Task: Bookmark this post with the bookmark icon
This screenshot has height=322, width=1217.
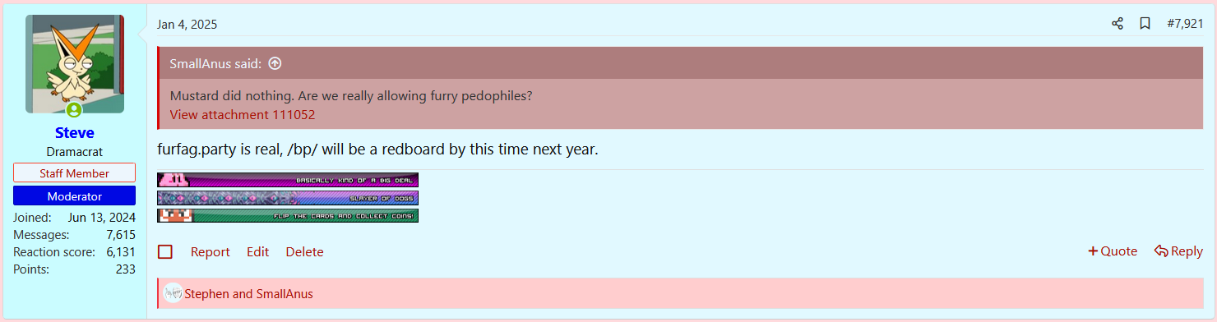Action: [1145, 24]
